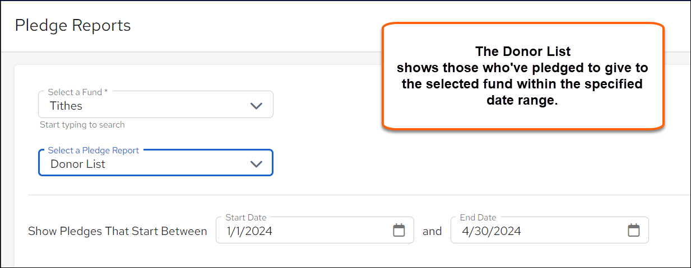Click the Pledge Reports page heading
The width and height of the screenshot is (691, 268).
(73, 25)
